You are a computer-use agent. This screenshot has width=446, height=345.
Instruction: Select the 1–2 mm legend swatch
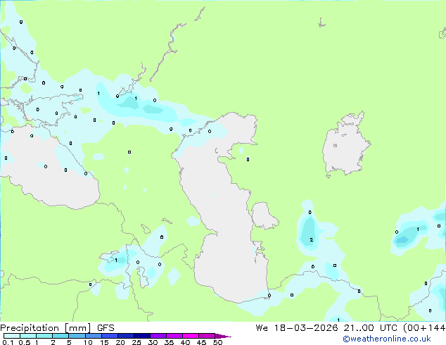click(x=44, y=336)
